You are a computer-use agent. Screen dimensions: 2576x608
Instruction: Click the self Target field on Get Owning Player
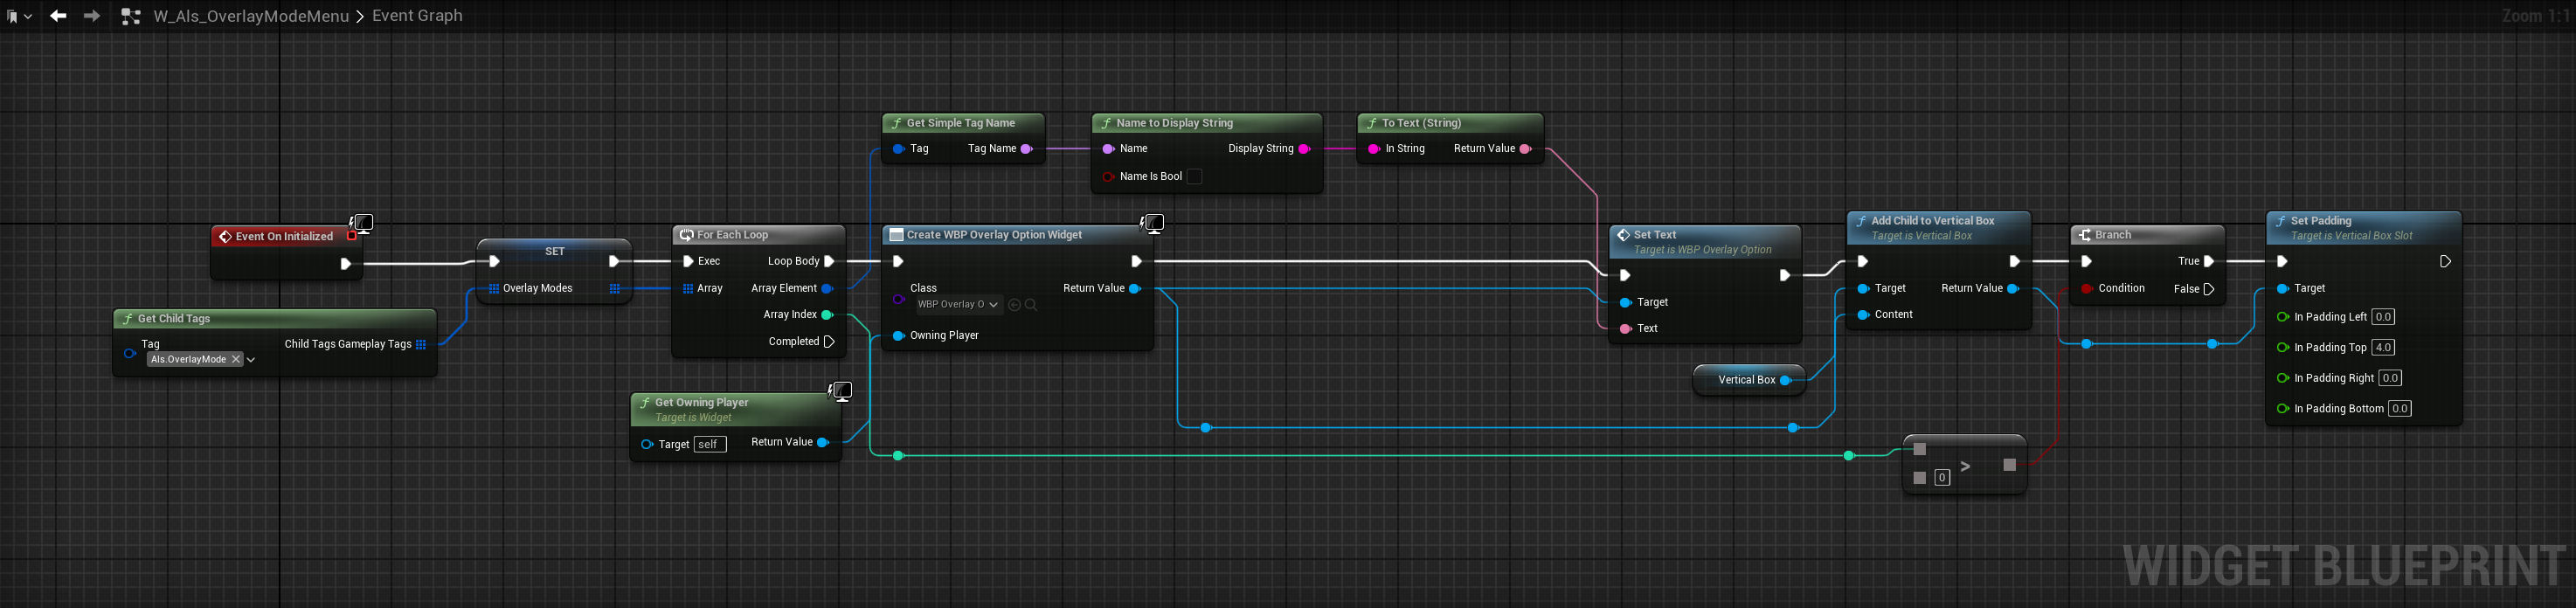click(x=709, y=444)
